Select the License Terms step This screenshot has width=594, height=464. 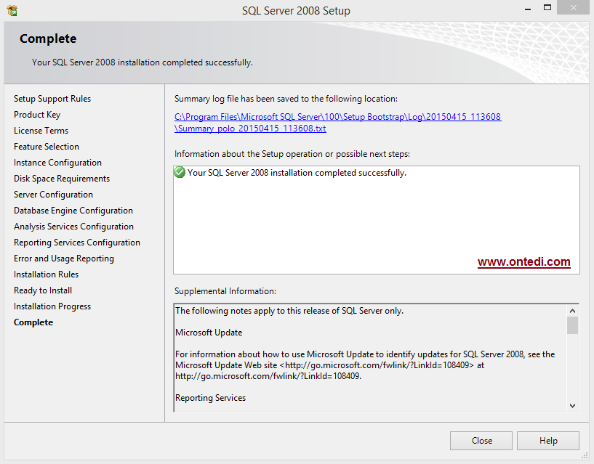pyautogui.click(x=41, y=131)
